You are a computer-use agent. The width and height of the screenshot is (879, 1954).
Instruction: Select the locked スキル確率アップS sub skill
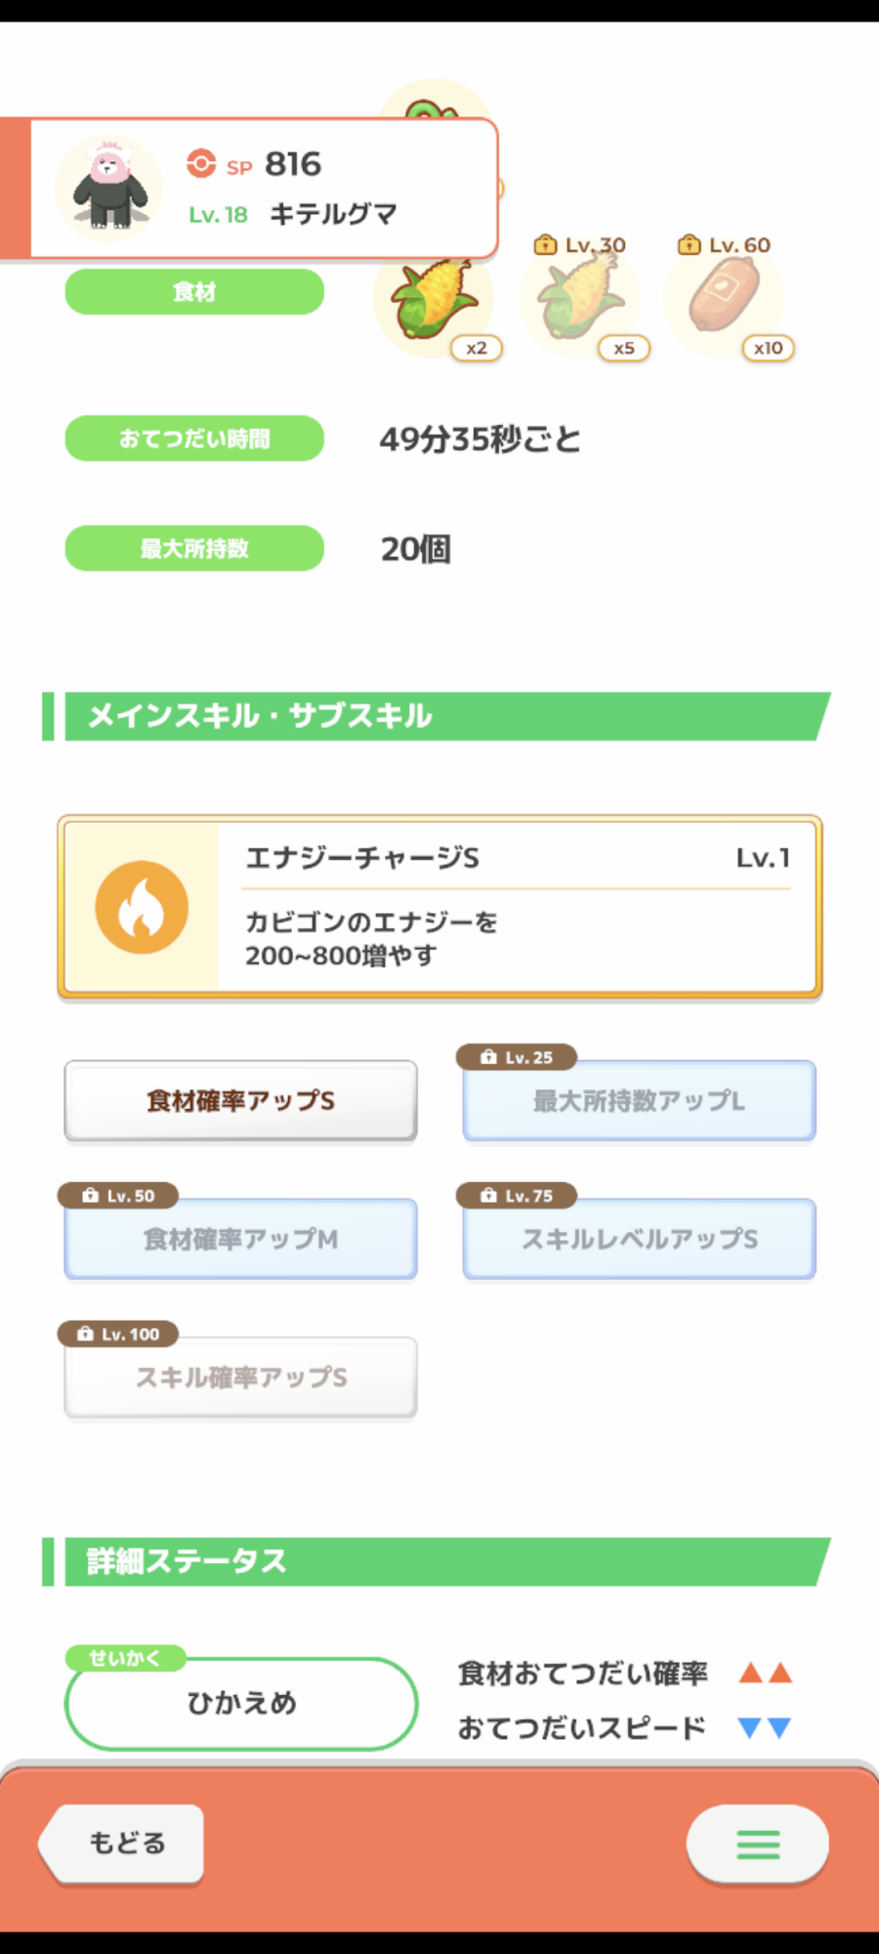pyautogui.click(x=241, y=1378)
